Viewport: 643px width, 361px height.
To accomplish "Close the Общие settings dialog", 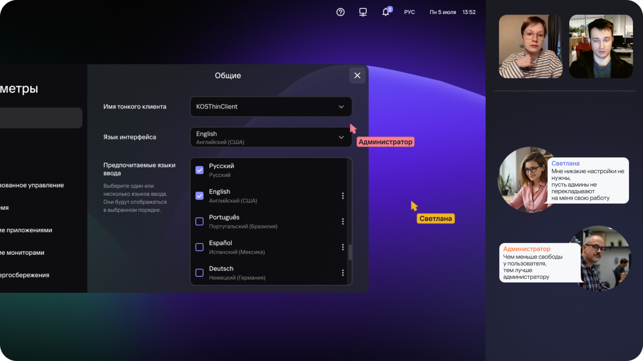I will coord(357,75).
